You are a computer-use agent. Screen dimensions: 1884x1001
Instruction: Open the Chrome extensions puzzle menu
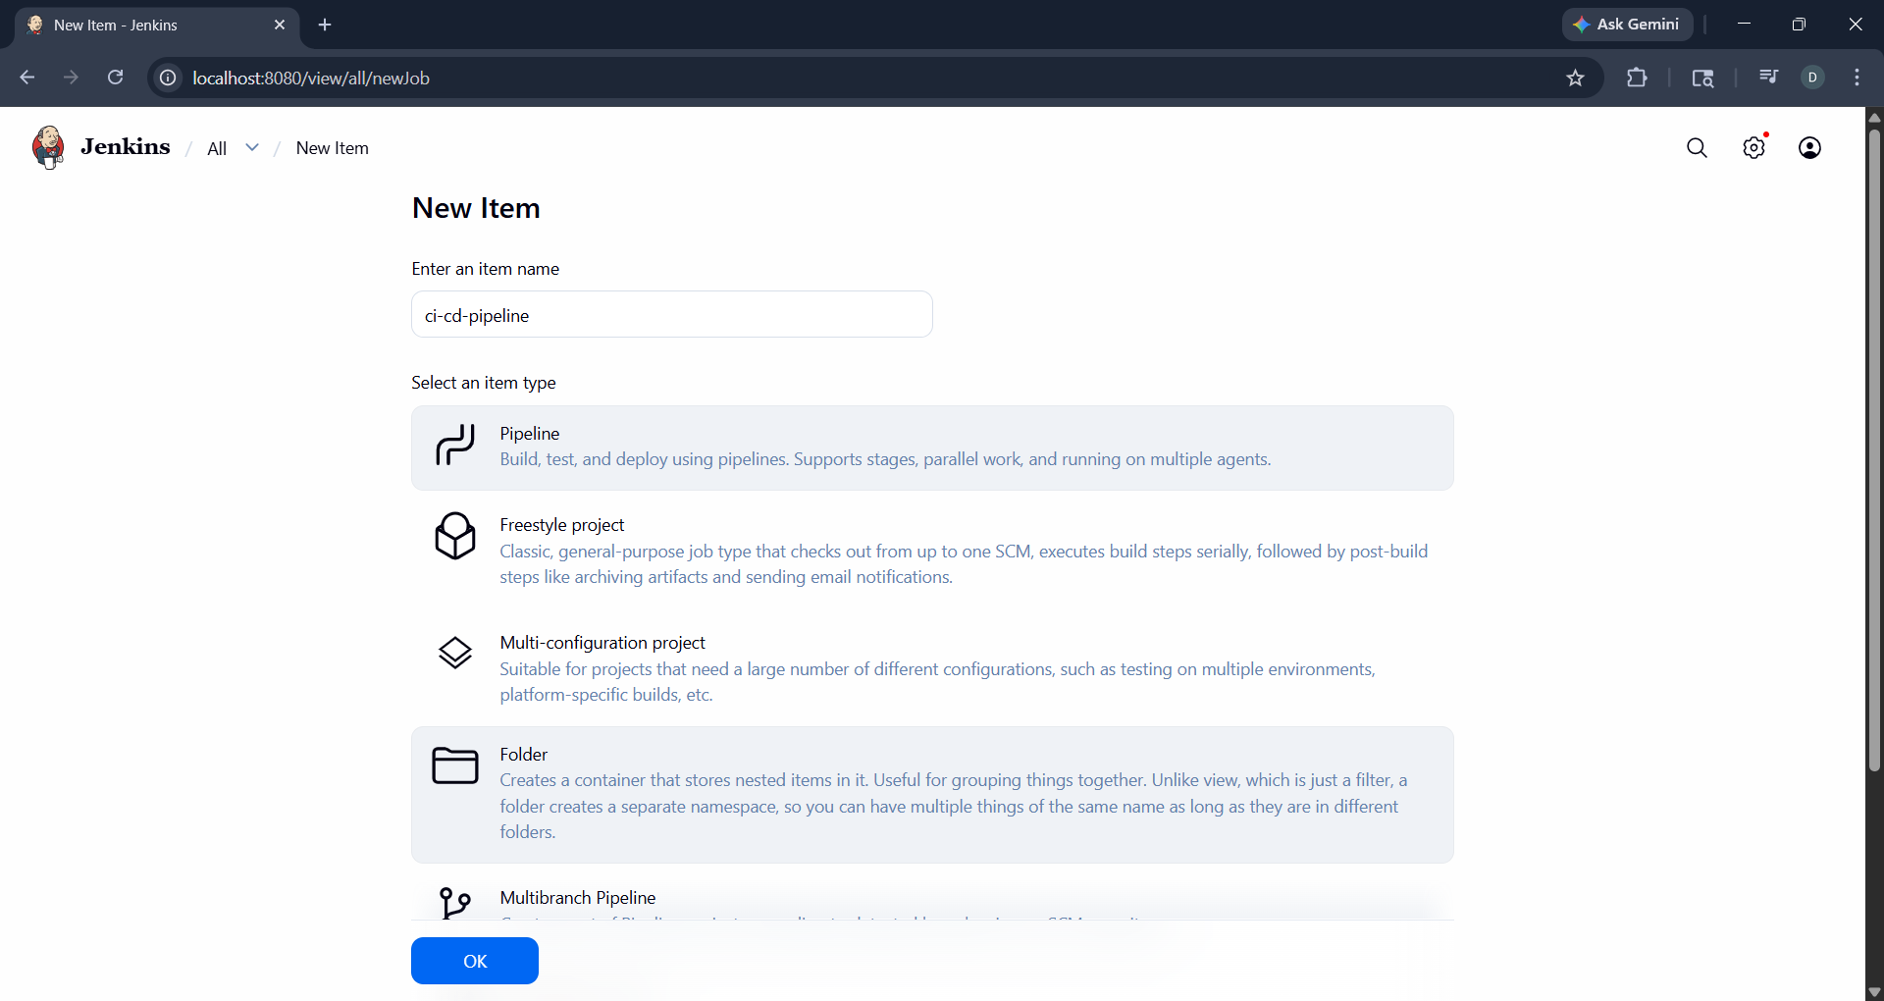coord(1637,78)
